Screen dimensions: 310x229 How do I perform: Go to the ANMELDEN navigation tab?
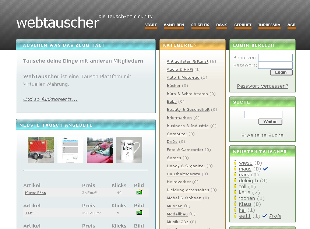(x=174, y=25)
